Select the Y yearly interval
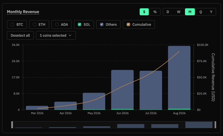 (211, 12)
